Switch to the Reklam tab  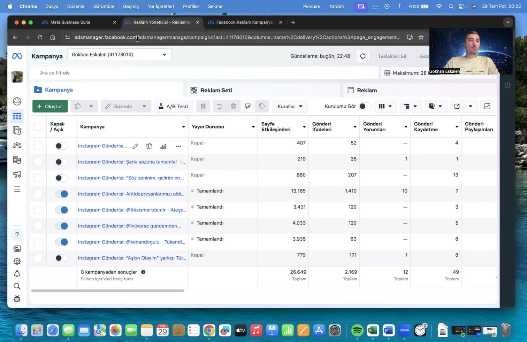tap(420, 90)
